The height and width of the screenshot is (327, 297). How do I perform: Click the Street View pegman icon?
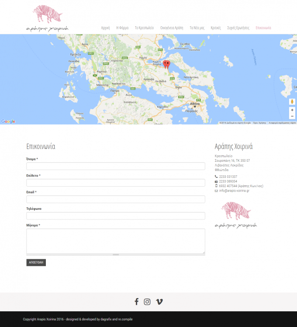click(x=292, y=102)
